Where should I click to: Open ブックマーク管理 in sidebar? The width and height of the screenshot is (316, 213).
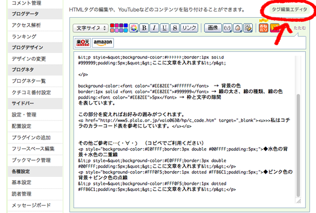click(x=35, y=160)
